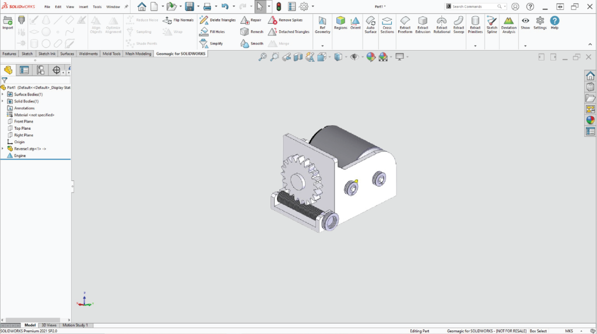This screenshot has height=334, width=597.
Task: Switch to the Mesh Modeling tab
Action: tap(138, 54)
